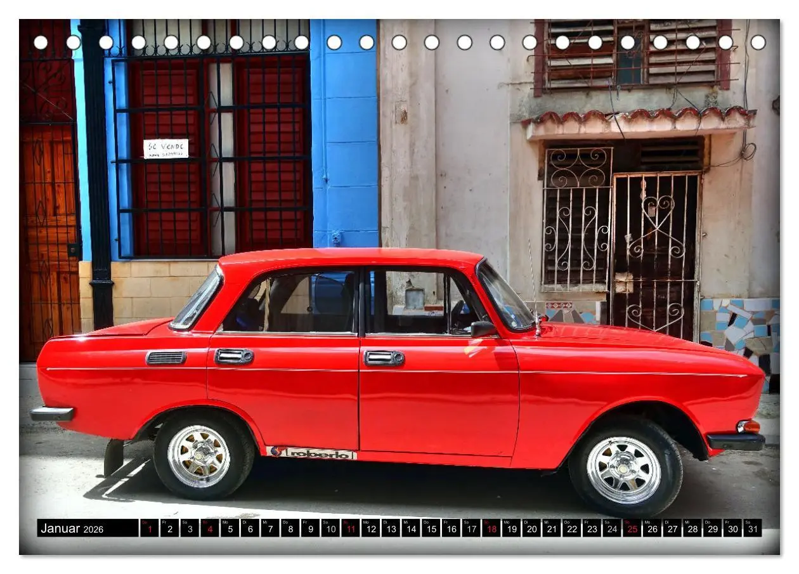Select day 5 (Mo) in the calendar strip
This screenshot has width=799, height=574.
pos(230,528)
